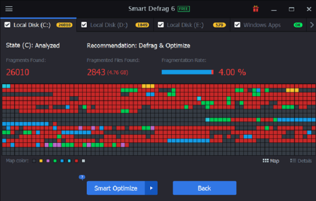Click the Map grid icon
Screen dimensions: 316x201
pos(266,161)
